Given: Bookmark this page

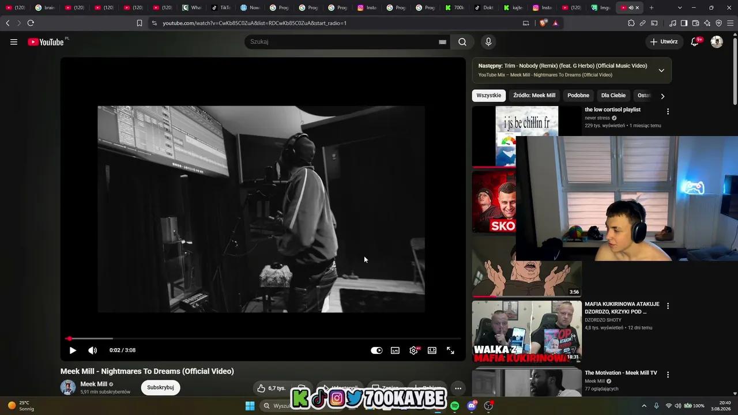Looking at the screenshot, I should tap(140, 23).
